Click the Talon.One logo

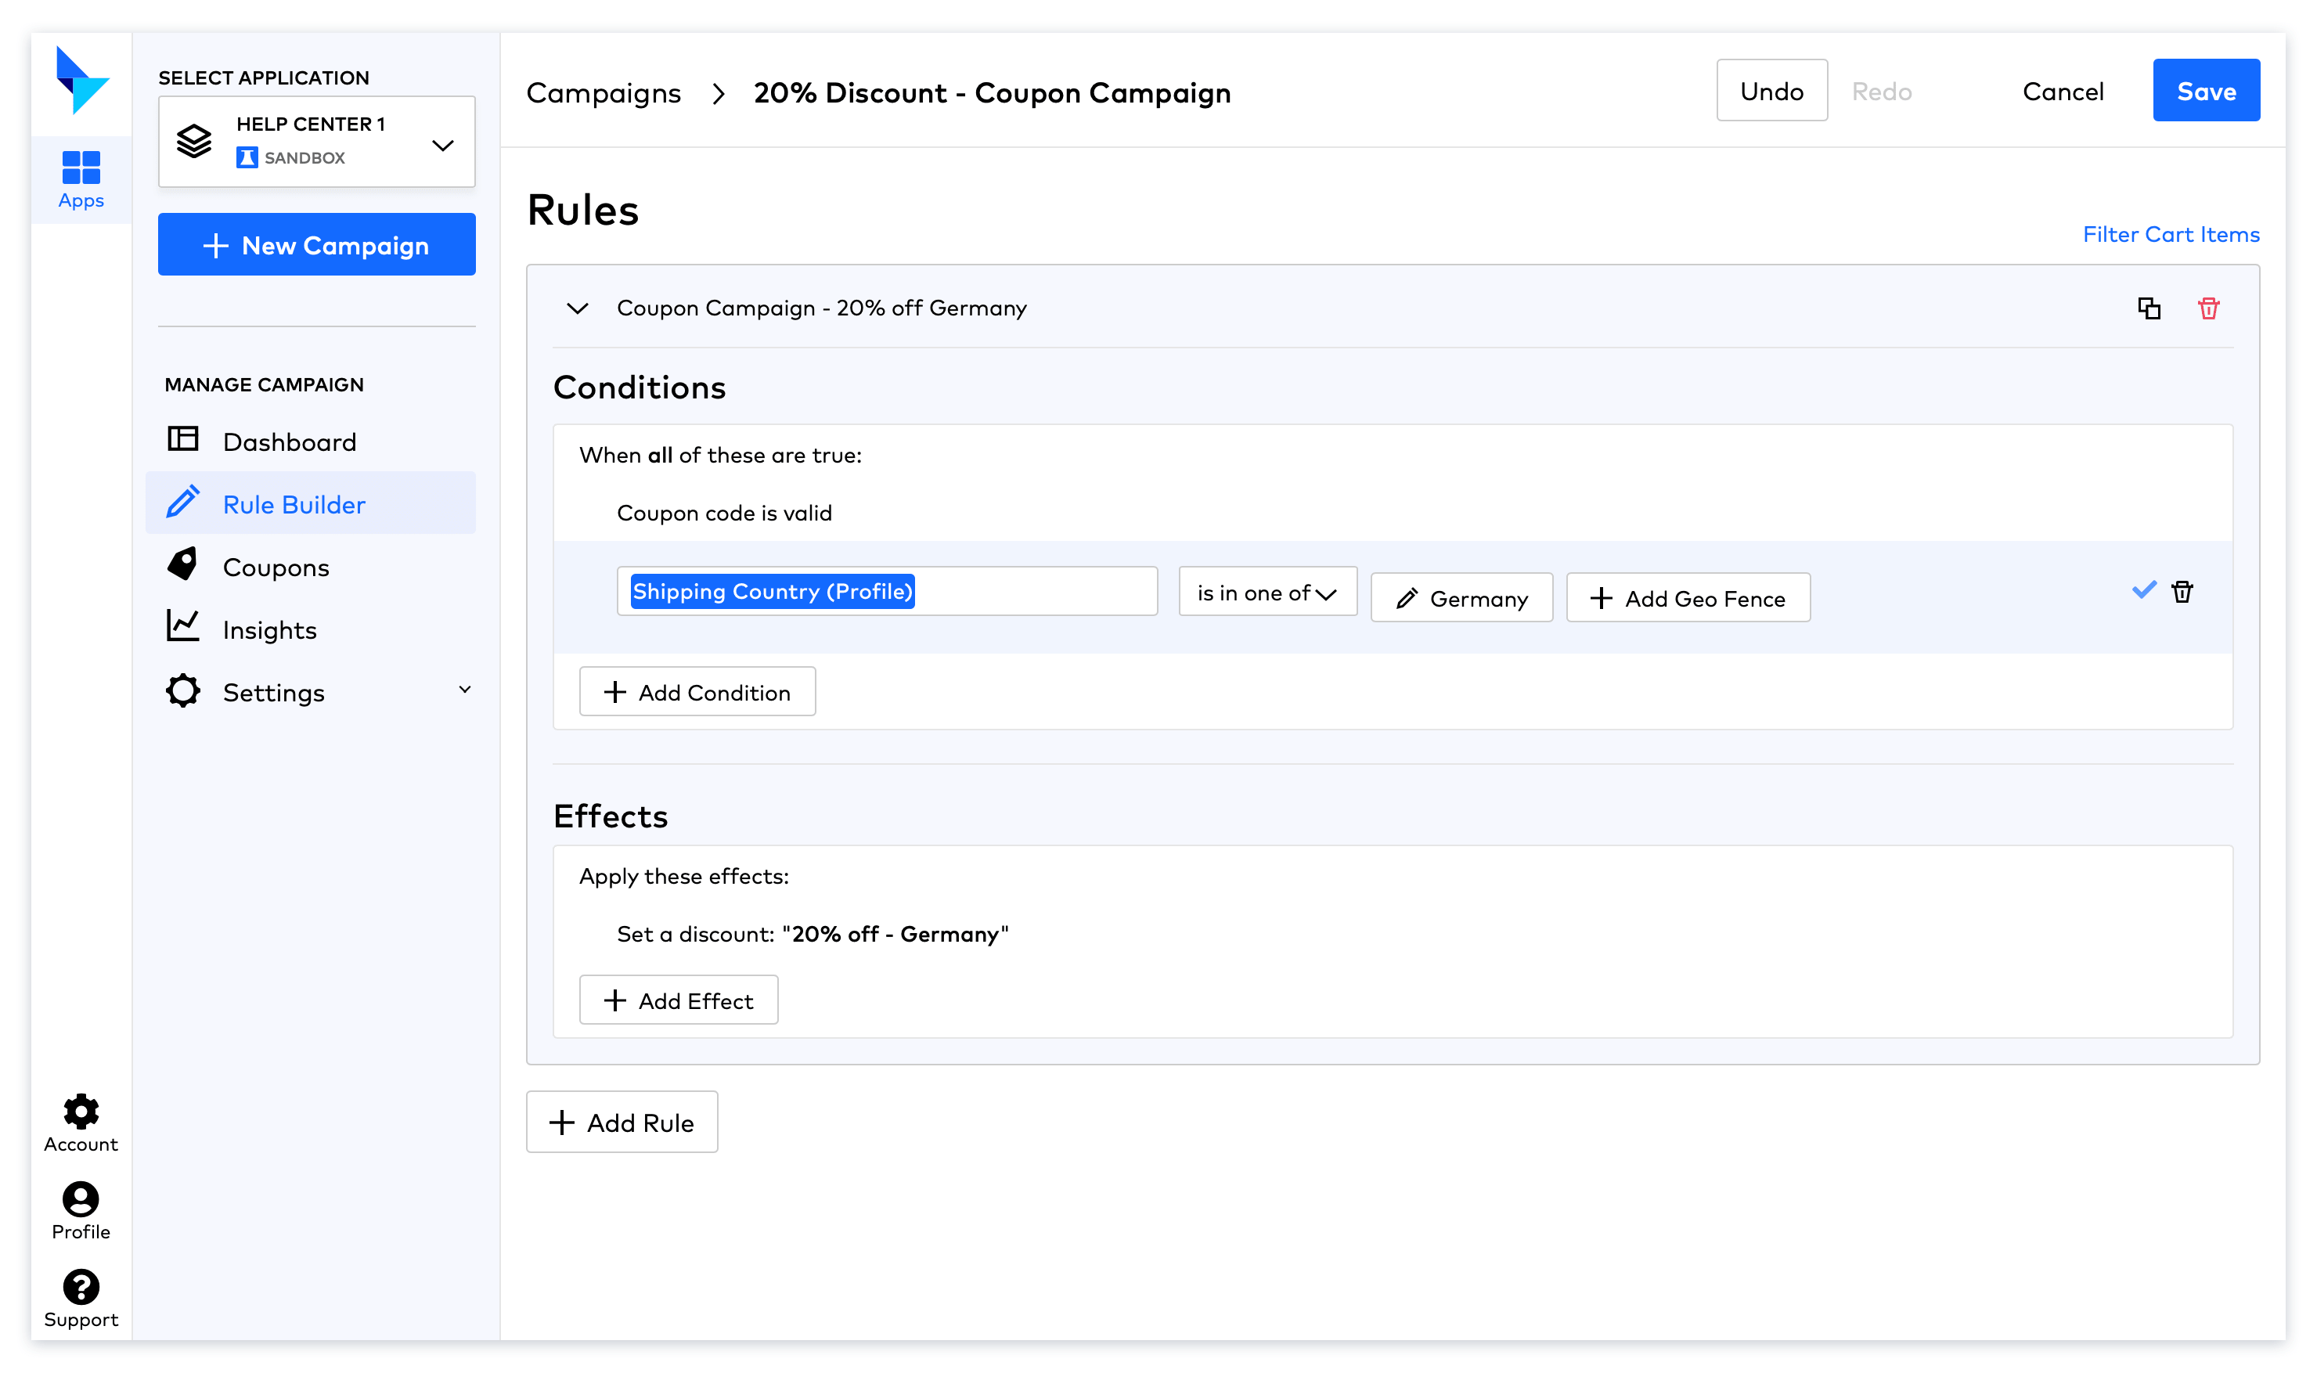coord(81,81)
